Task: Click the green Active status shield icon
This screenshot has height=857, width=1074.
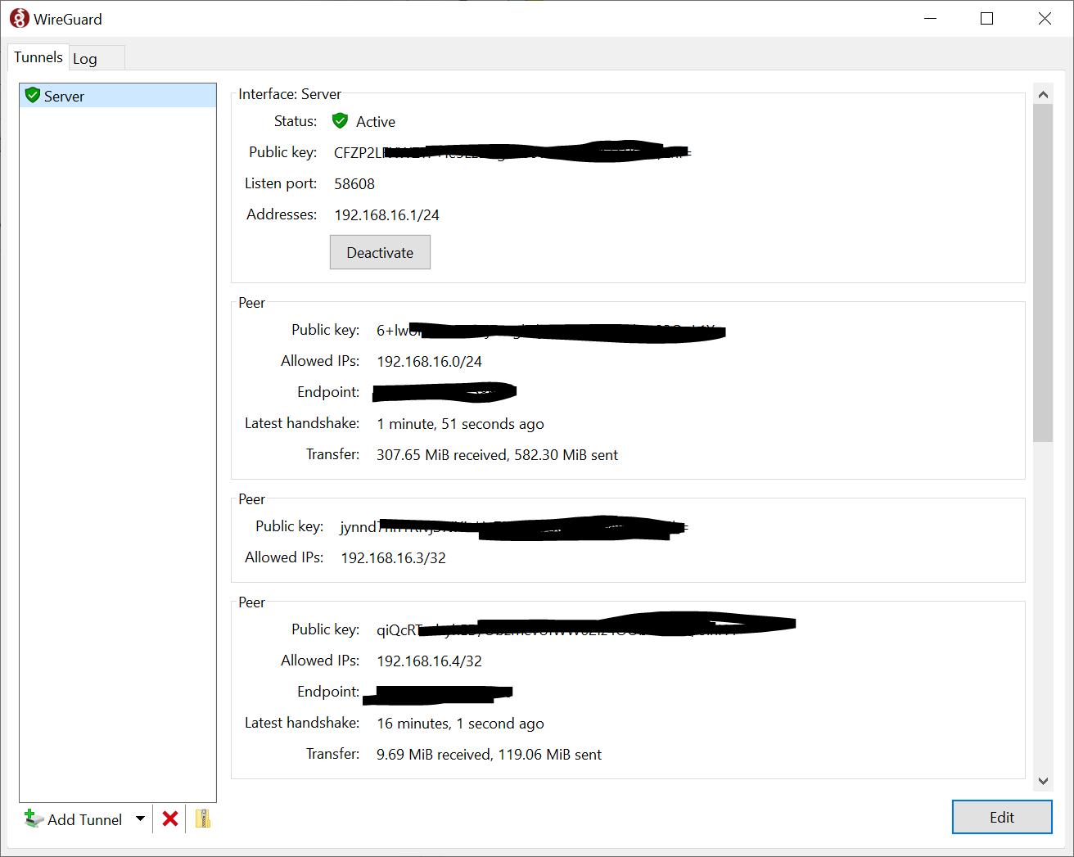Action: [340, 121]
